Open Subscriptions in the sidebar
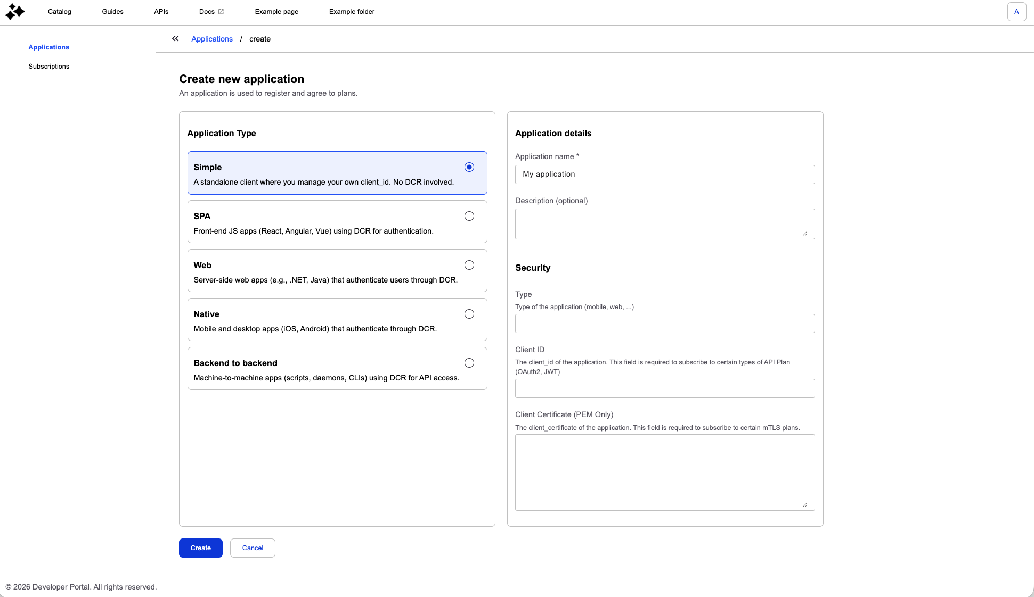1034x597 pixels. click(x=48, y=67)
